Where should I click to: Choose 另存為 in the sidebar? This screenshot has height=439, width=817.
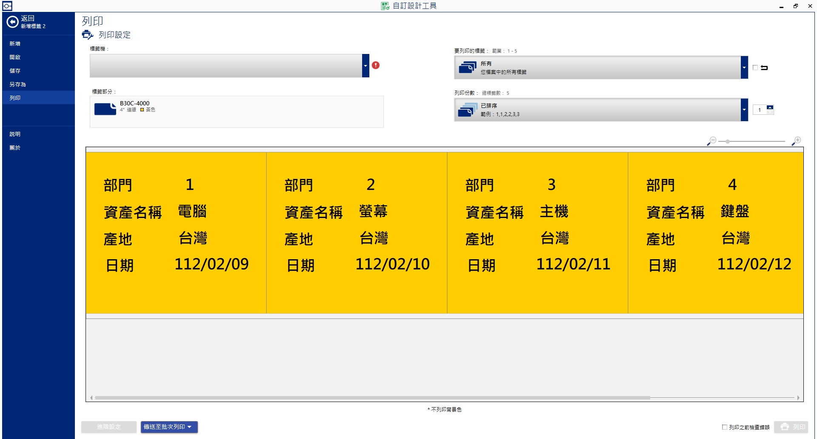click(38, 84)
